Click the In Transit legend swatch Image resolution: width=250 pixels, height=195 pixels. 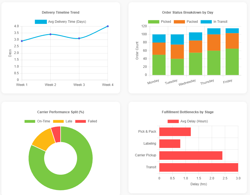tap(206, 22)
